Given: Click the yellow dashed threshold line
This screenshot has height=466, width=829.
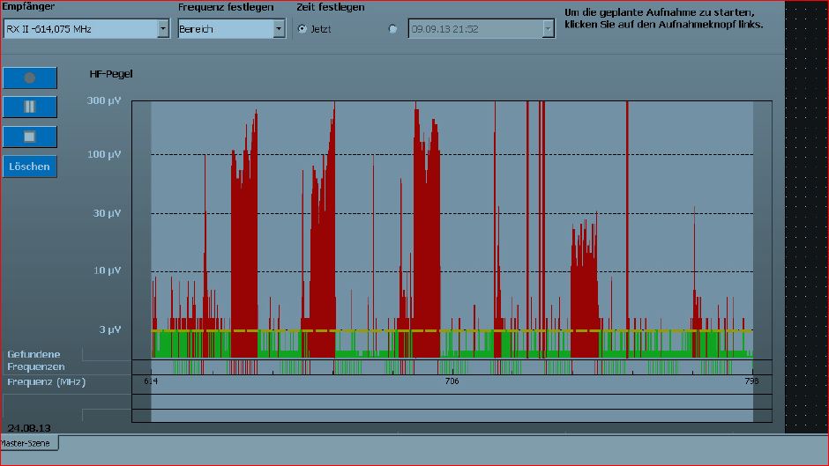Looking at the screenshot, I should (452, 331).
